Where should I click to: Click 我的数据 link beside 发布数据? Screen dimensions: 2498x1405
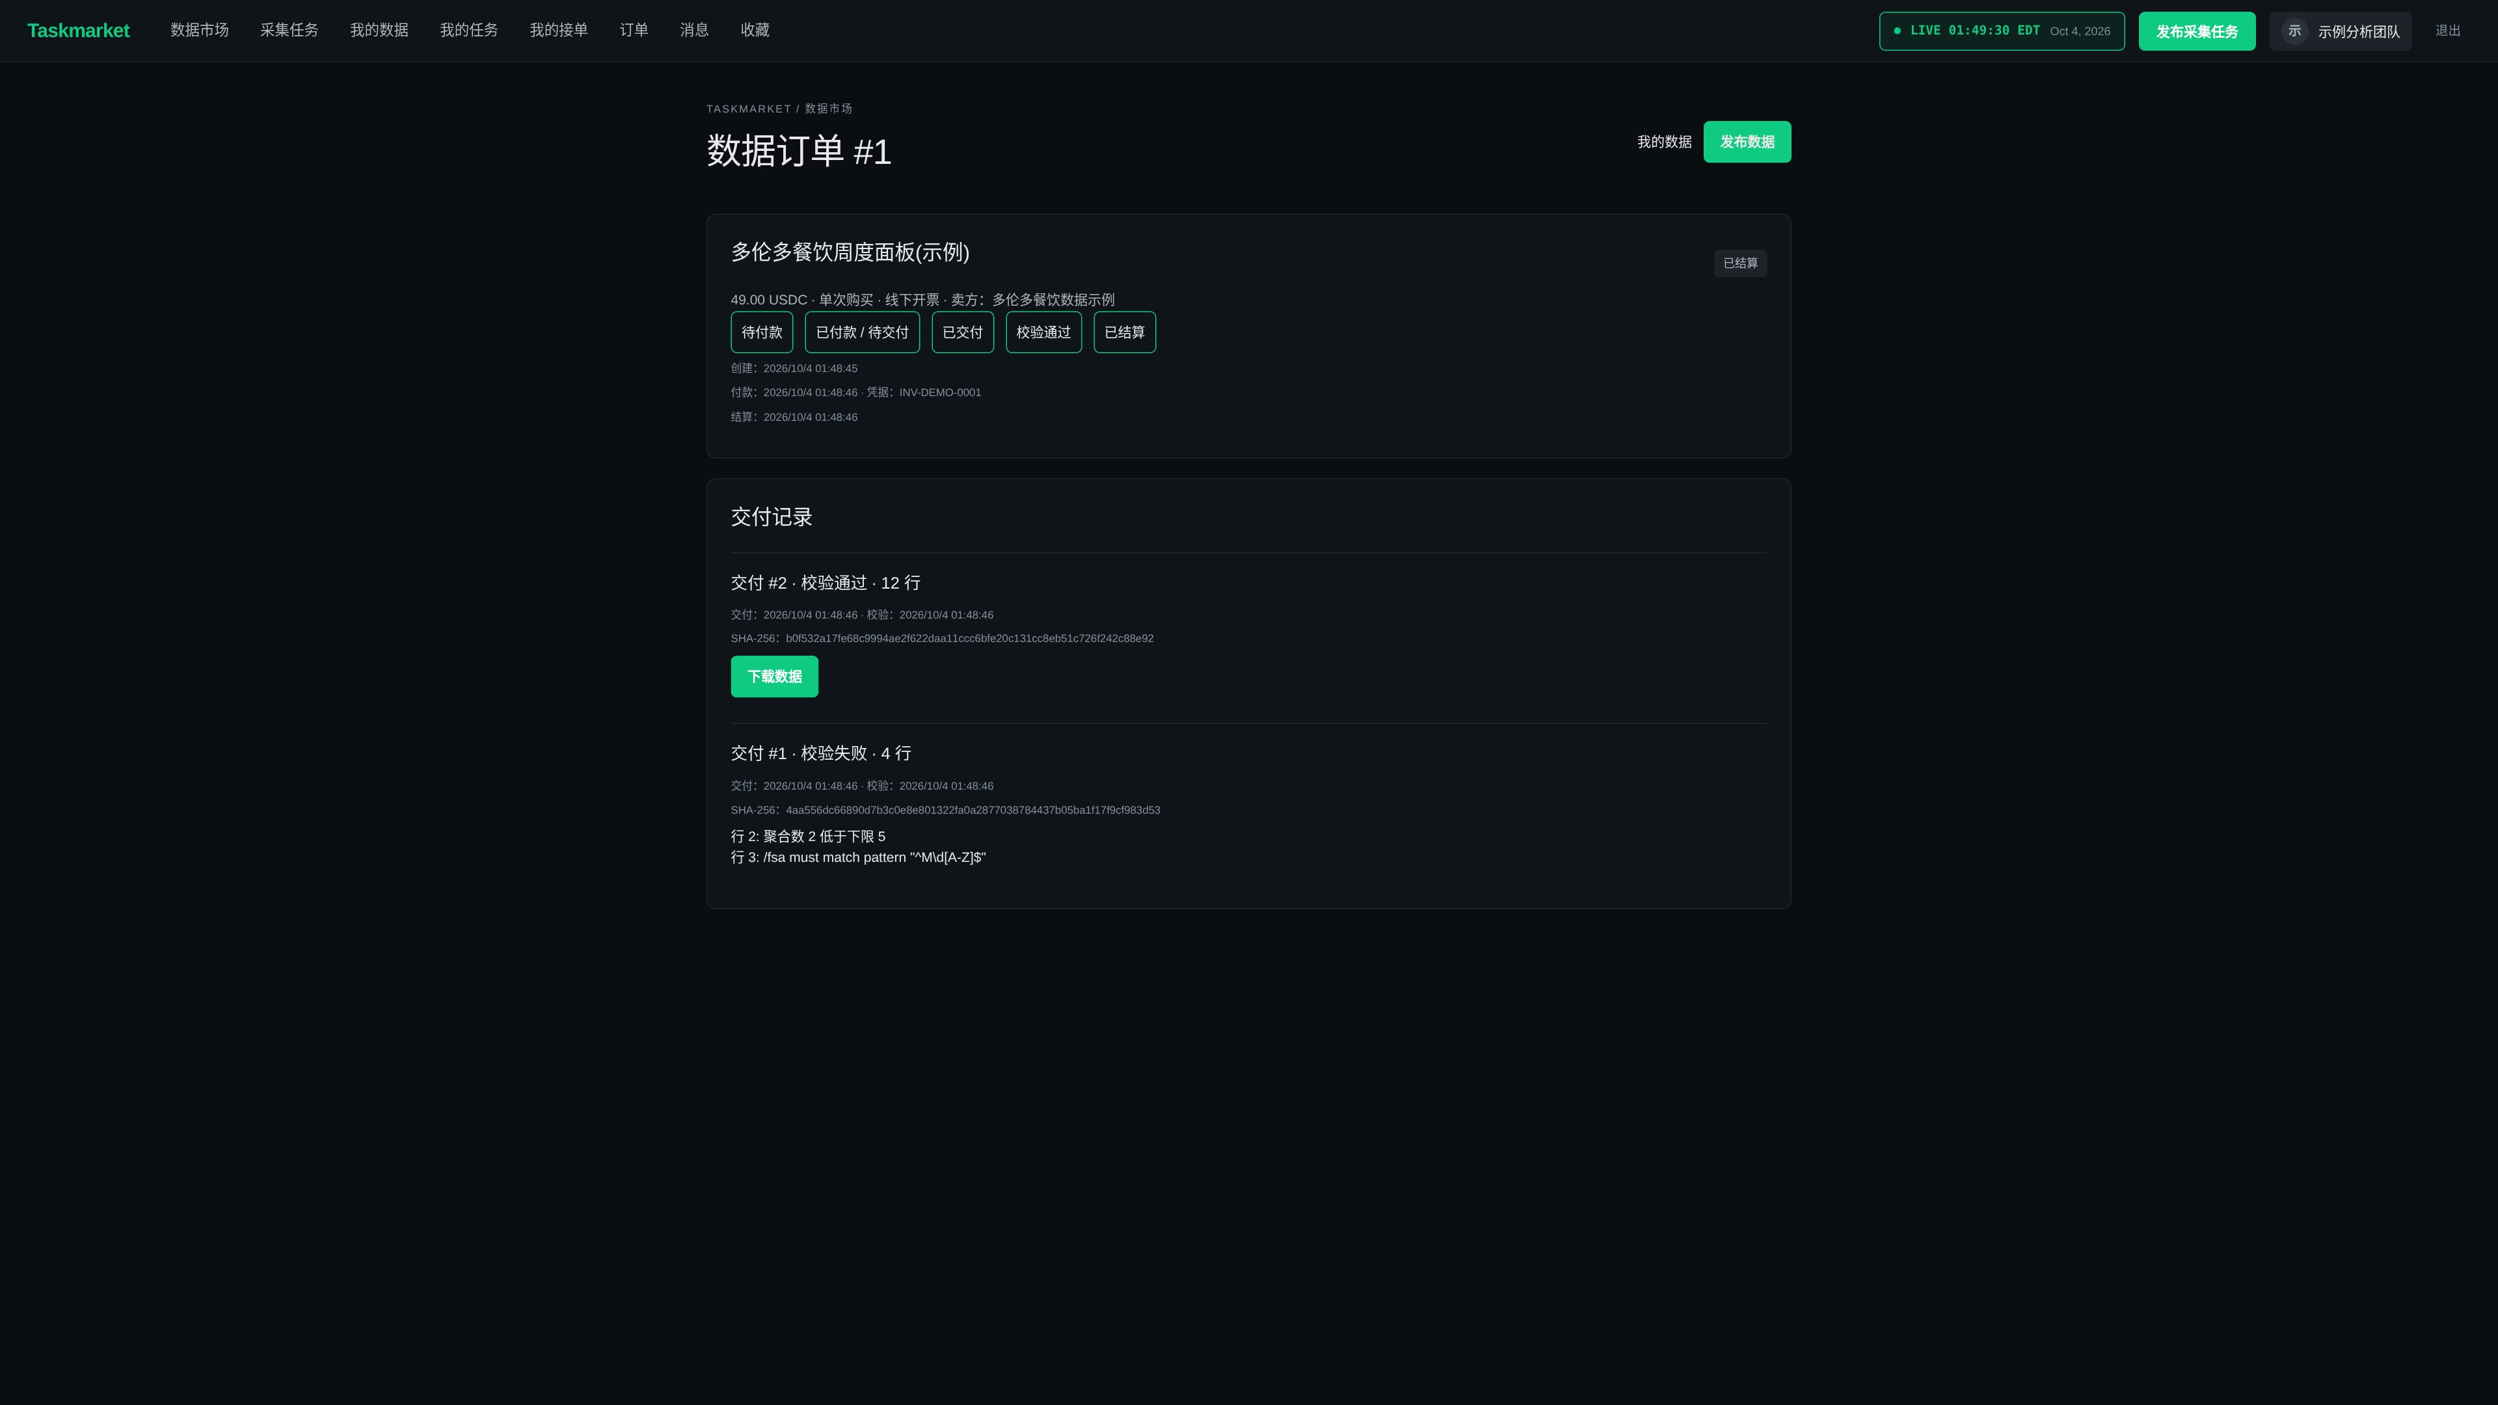click(1664, 142)
